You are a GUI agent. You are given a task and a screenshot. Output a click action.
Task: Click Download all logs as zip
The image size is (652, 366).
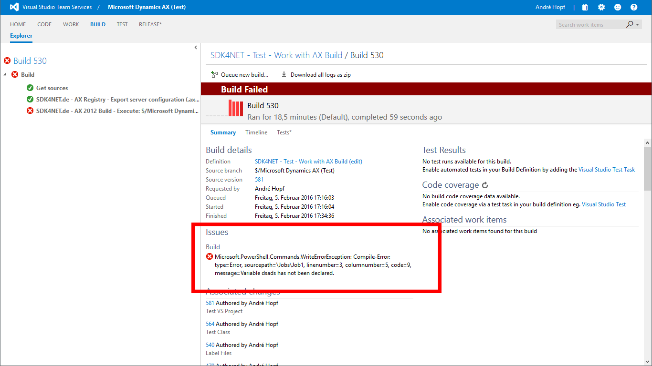pos(316,74)
